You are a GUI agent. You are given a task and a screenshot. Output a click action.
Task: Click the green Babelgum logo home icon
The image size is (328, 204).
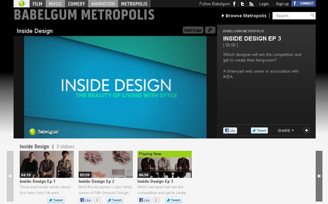[21, 4]
